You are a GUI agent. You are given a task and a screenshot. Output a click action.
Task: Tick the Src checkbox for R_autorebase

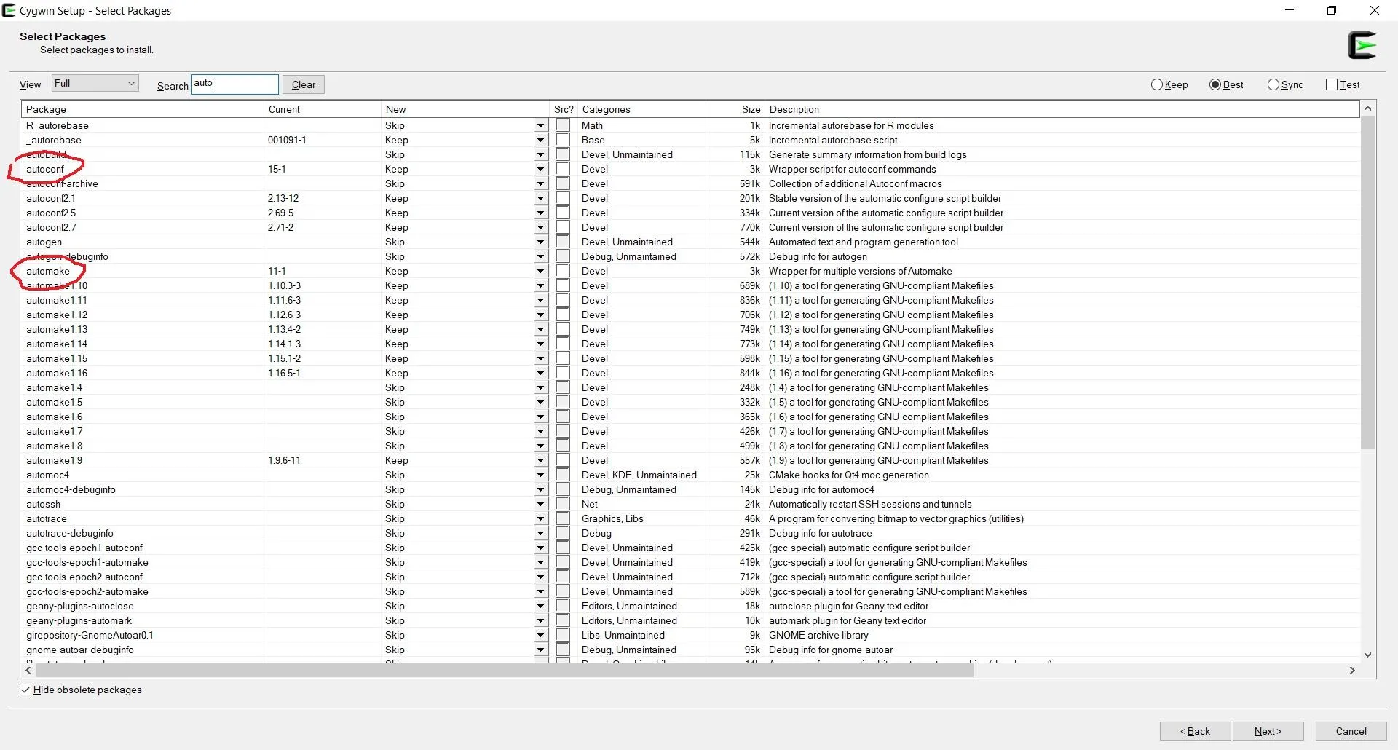[x=563, y=125]
